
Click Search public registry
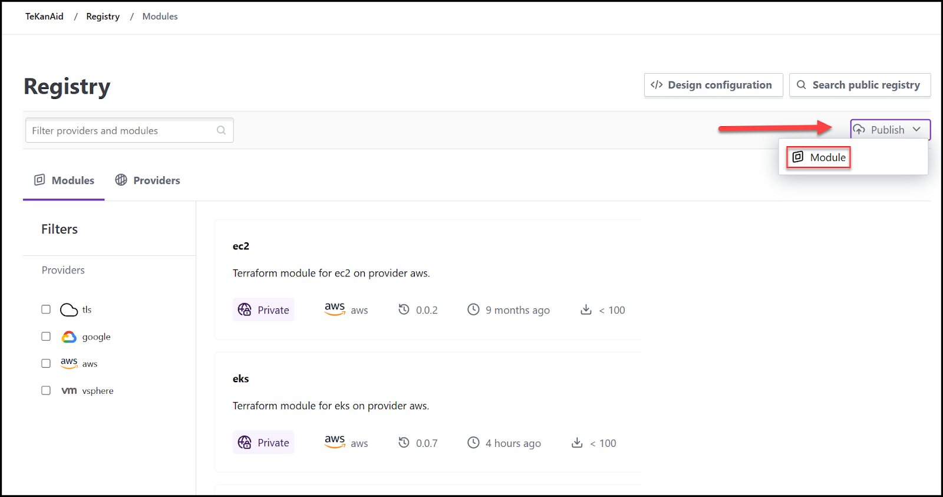(859, 84)
